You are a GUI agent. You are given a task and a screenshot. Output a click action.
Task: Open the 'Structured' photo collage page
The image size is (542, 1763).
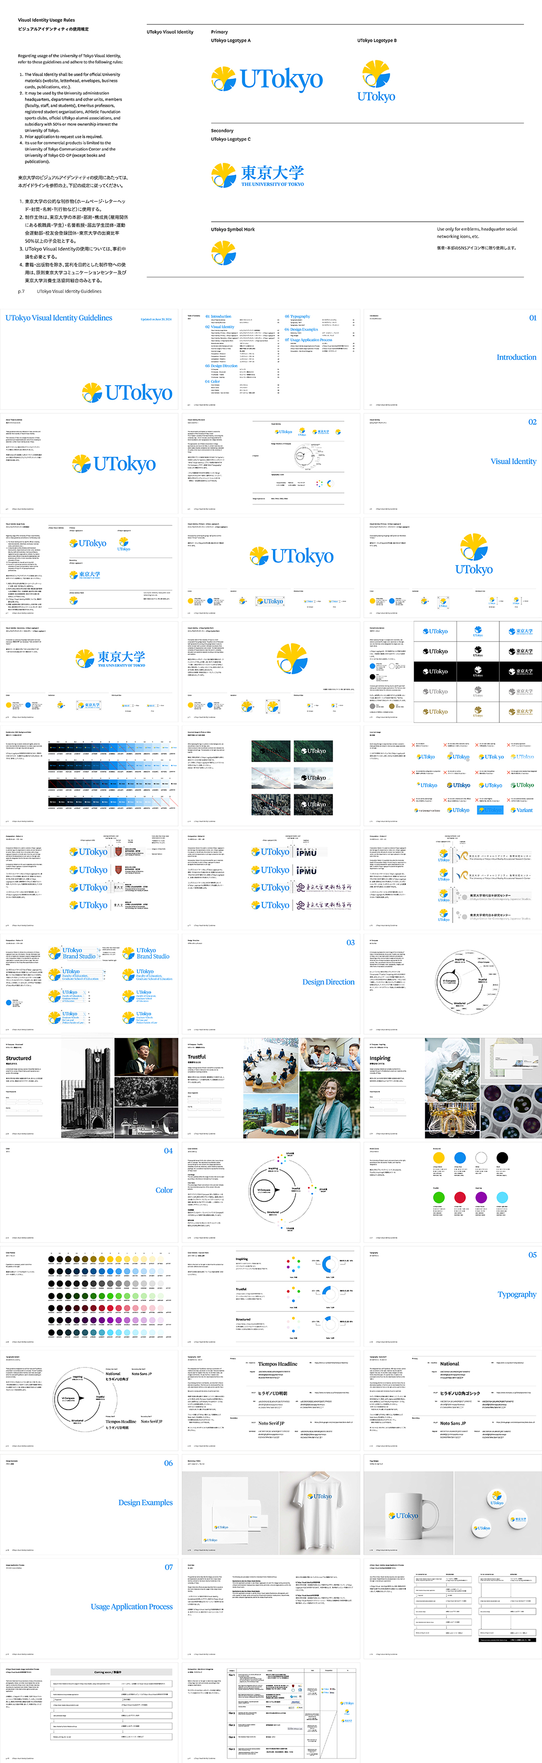tap(89, 1088)
